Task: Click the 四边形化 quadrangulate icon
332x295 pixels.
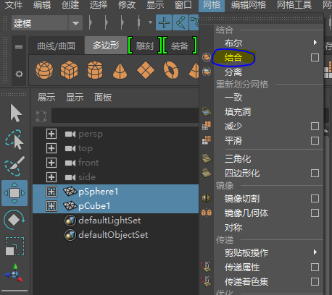Action: 207,173
